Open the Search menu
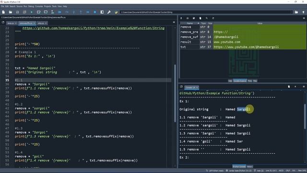307x173 pixels. [x=12, y=6]
